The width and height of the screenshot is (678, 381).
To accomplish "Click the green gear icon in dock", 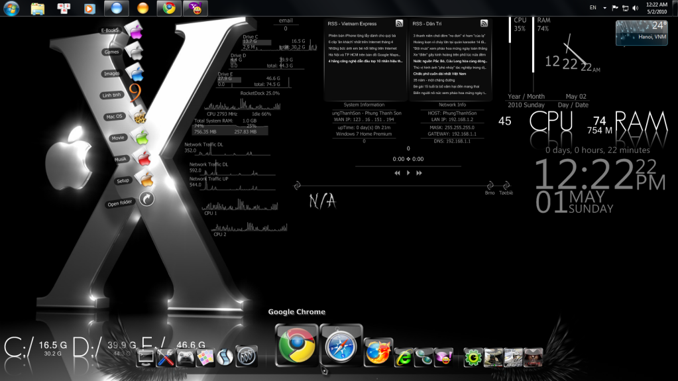I will (473, 358).
